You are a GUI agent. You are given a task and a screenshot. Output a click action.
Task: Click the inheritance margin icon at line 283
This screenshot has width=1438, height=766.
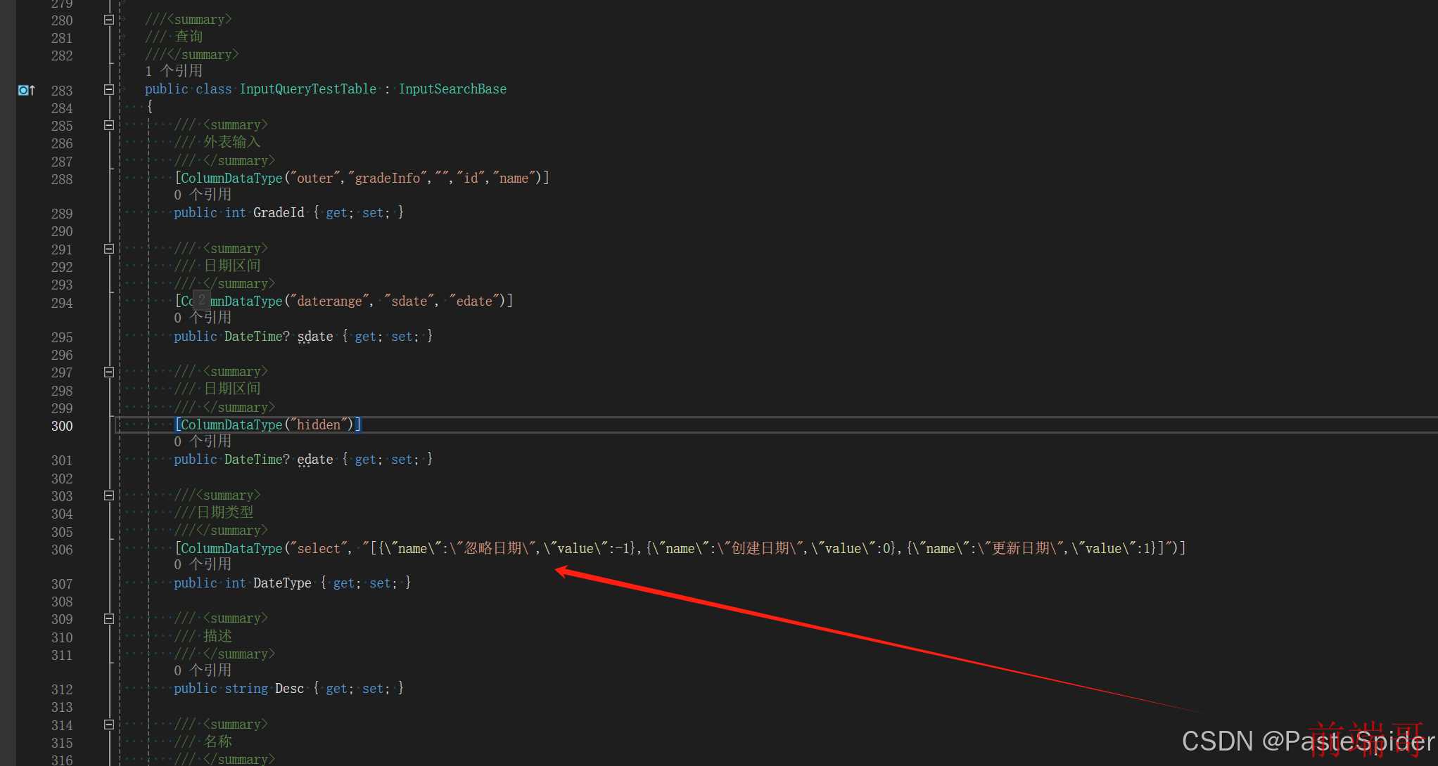coord(26,90)
